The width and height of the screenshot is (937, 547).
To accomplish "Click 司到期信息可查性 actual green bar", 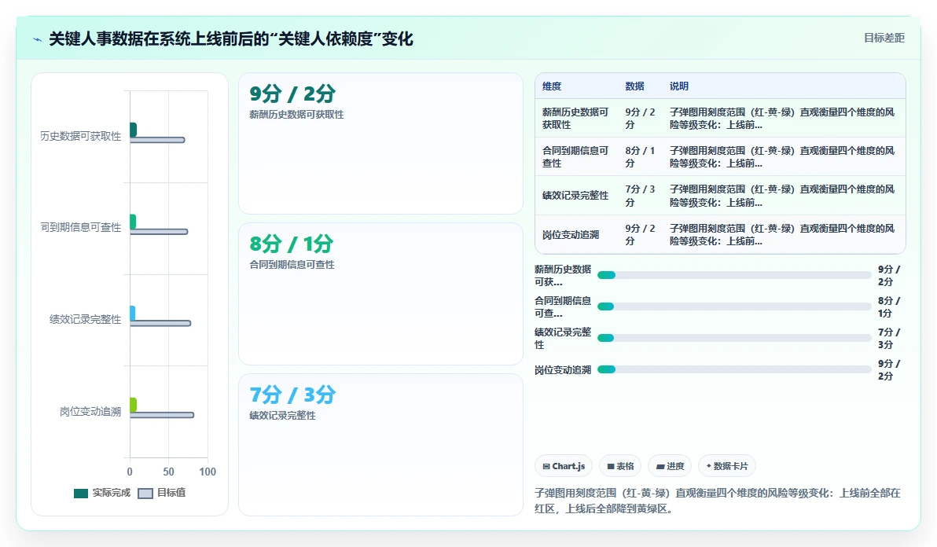I will point(133,221).
